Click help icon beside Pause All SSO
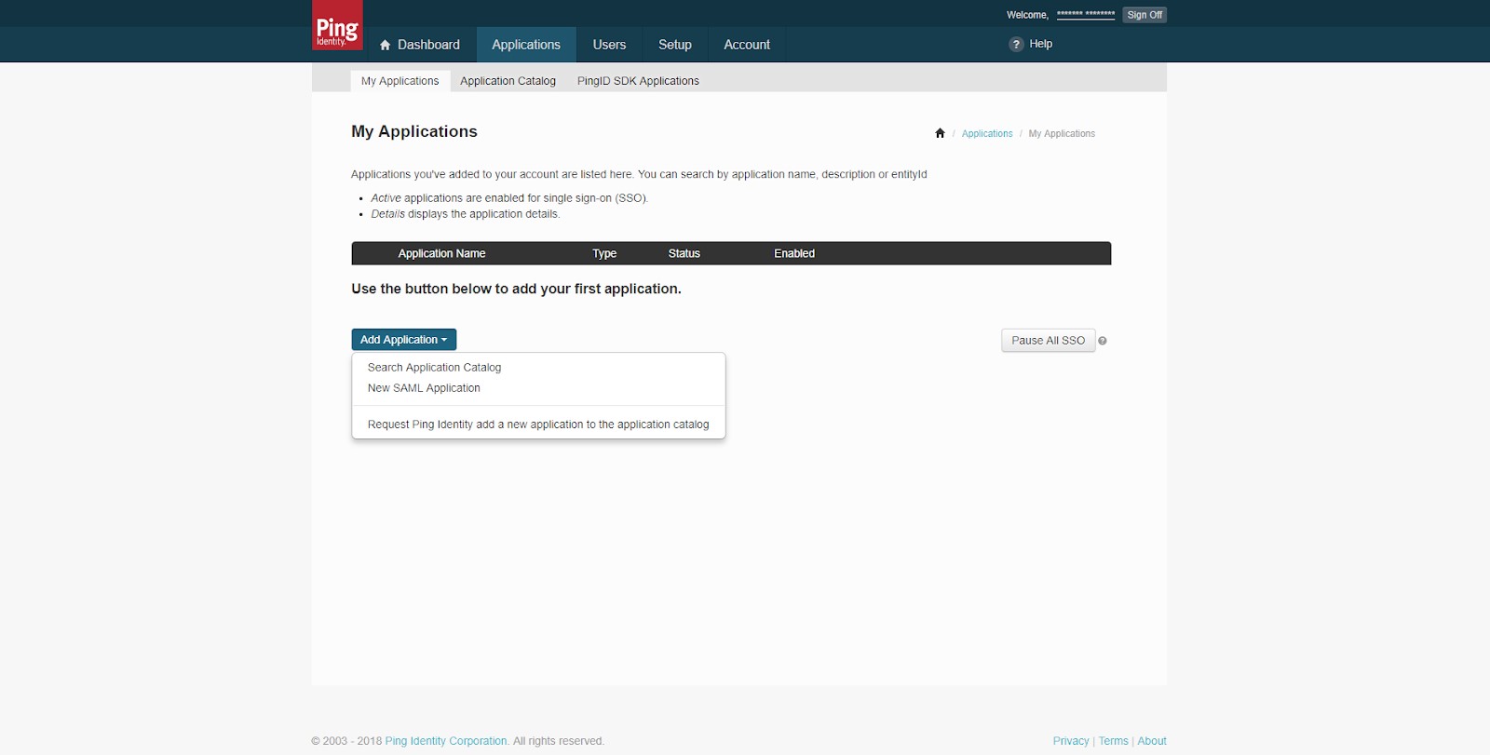 1103,341
